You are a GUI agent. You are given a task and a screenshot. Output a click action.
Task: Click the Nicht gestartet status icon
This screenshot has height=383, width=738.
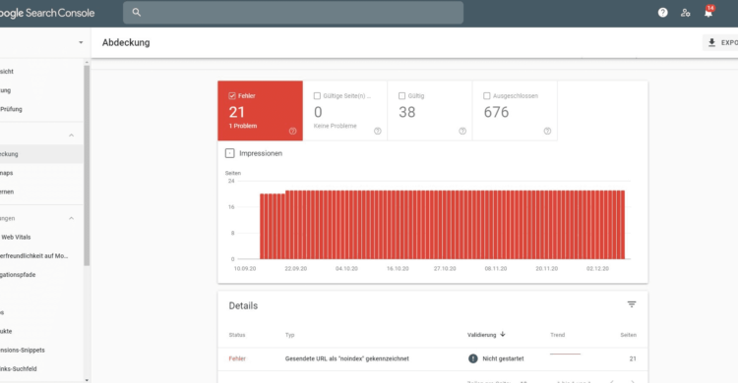pos(473,358)
